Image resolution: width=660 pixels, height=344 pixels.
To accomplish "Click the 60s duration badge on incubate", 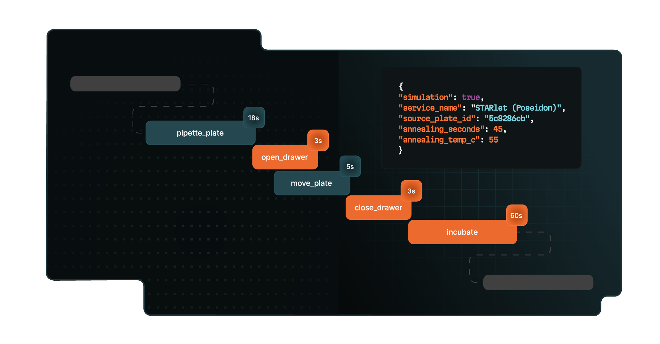I will point(516,216).
